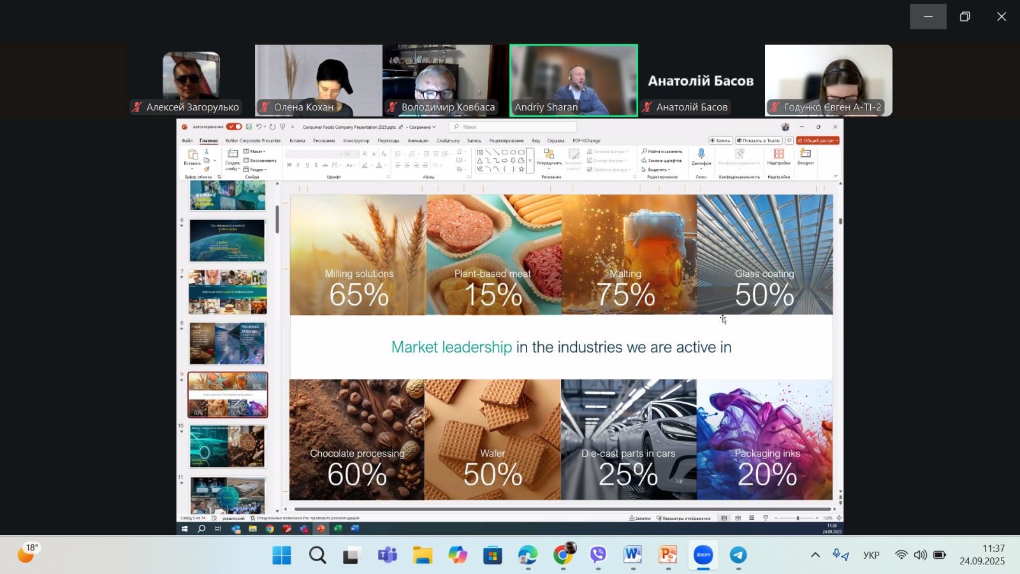Screen dimensions: 1020x574
Task: Open the comments speech bubble icon
Action: [x=789, y=140]
